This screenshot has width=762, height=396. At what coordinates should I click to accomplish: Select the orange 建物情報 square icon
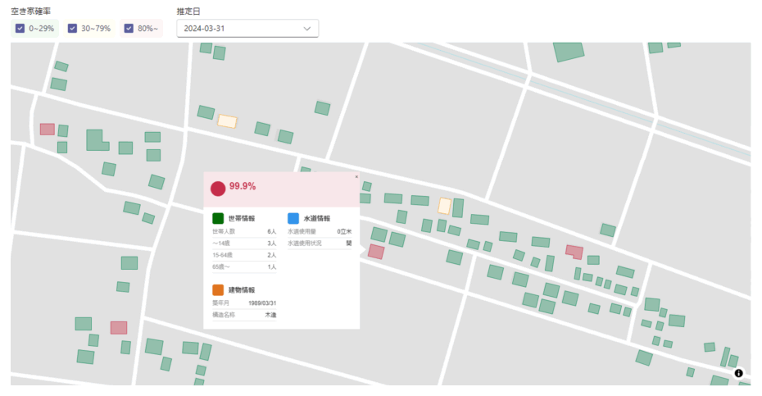point(218,290)
